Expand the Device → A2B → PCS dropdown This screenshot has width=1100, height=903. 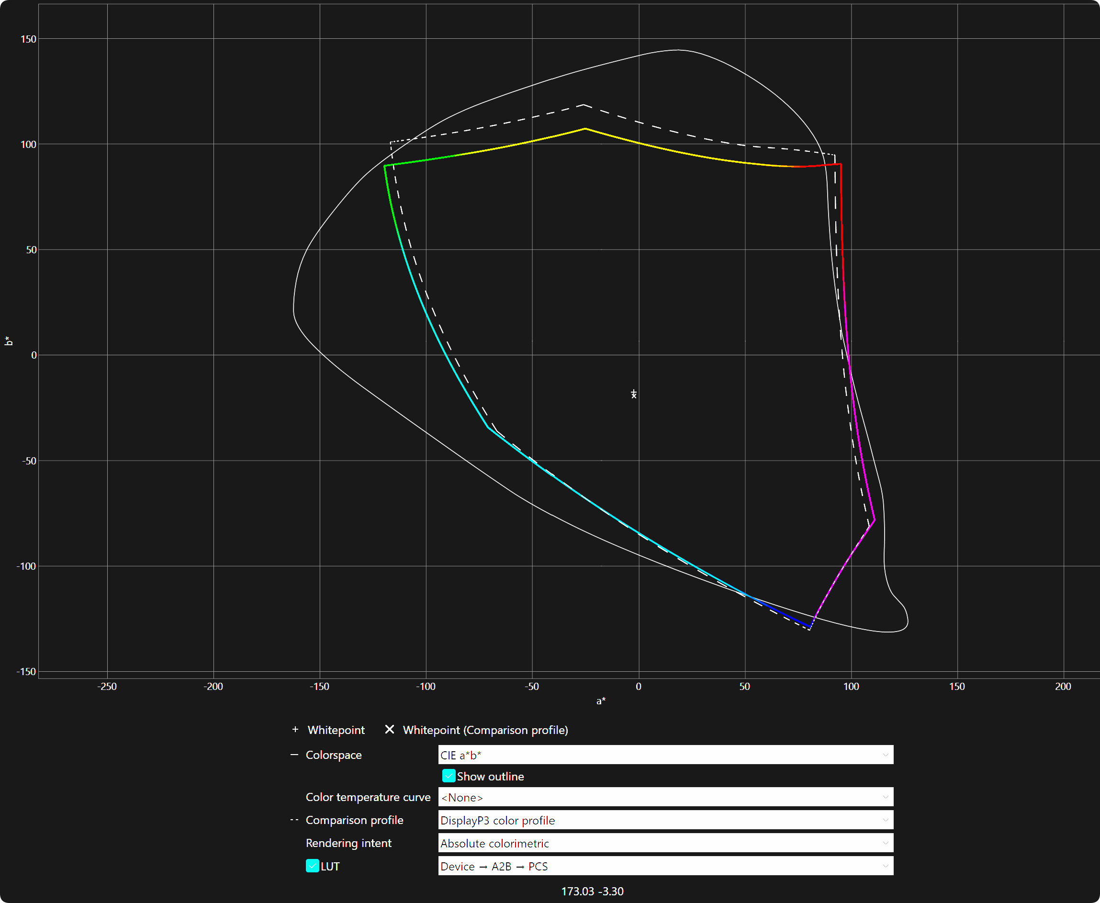pyautogui.click(x=665, y=866)
